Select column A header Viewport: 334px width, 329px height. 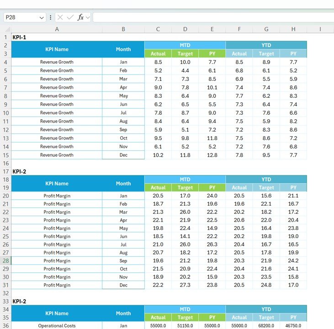coord(57,29)
